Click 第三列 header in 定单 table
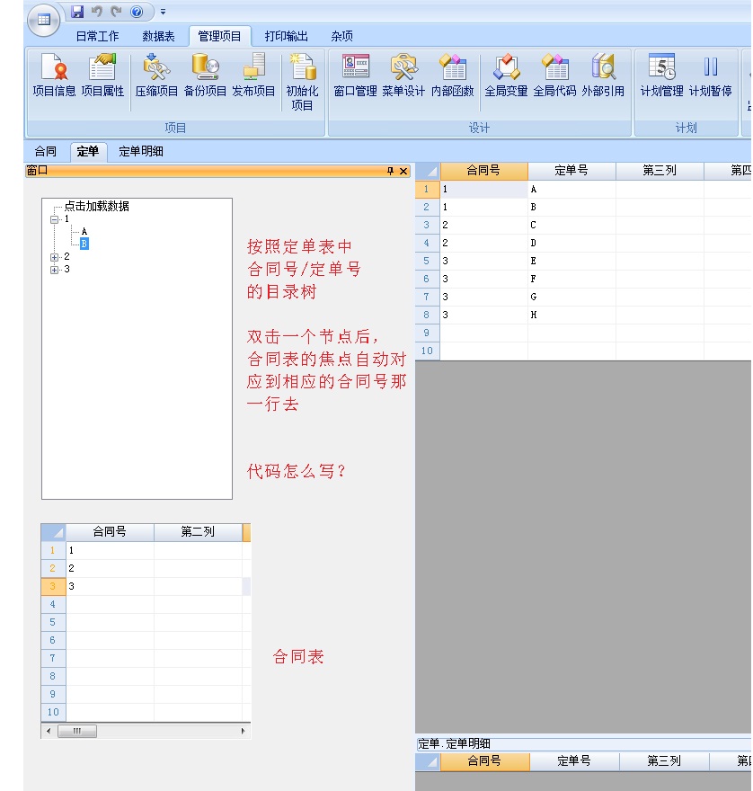This screenshot has width=753, height=791. 660,171
